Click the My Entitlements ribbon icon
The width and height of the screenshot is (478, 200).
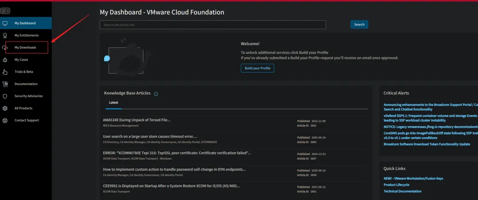[5, 35]
